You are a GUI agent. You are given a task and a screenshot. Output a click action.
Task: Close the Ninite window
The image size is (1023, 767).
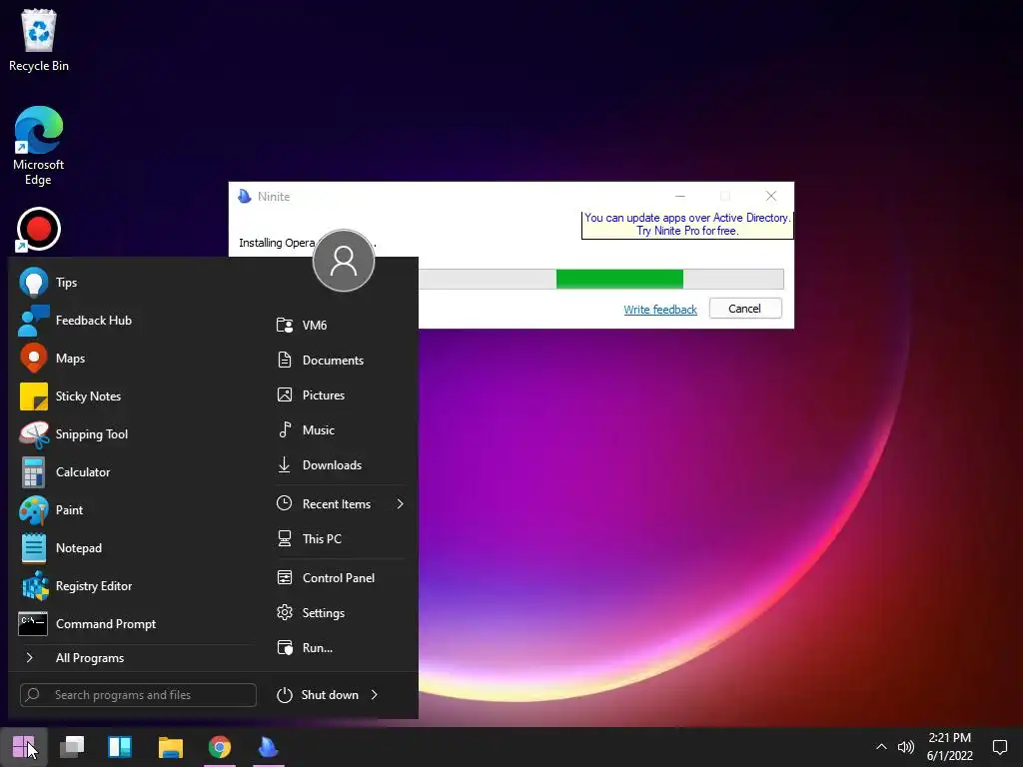[x=771, y=196]
